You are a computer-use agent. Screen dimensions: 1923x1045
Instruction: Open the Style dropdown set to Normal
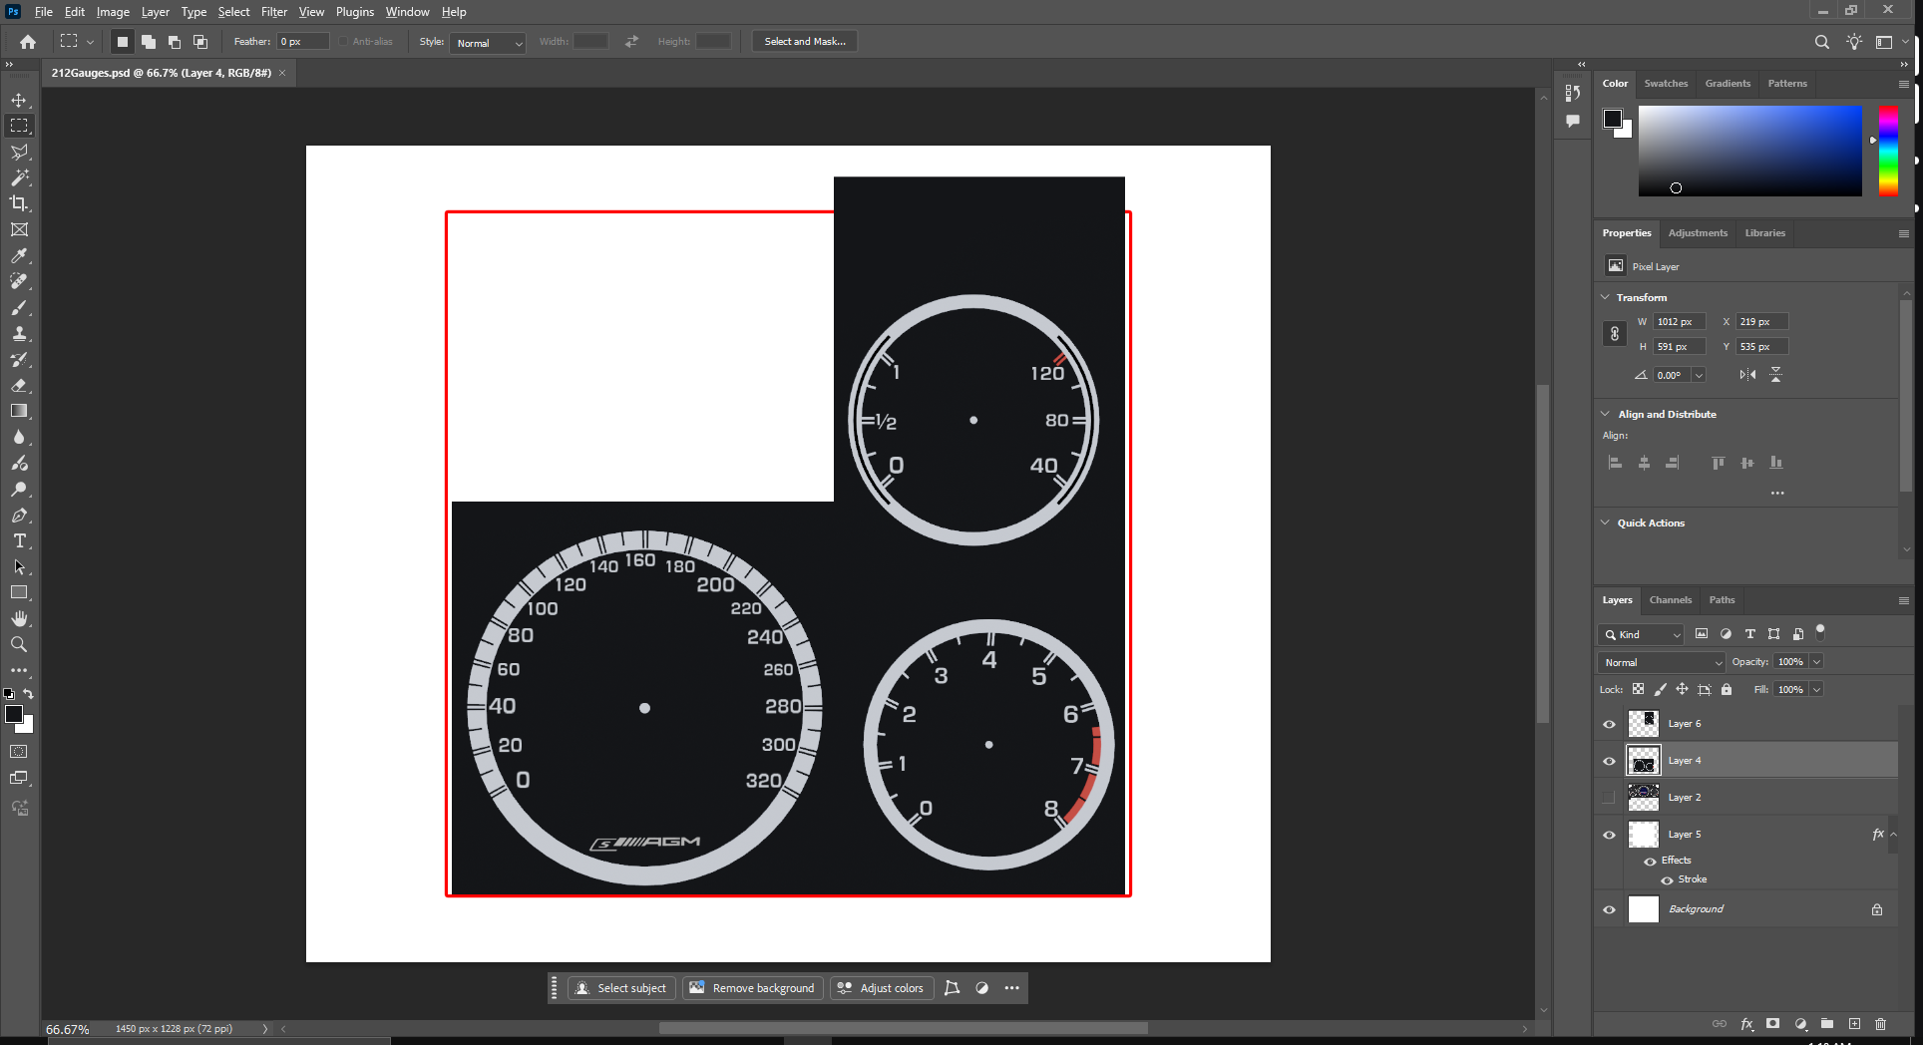pyautogui.click(x=488, y=43)
